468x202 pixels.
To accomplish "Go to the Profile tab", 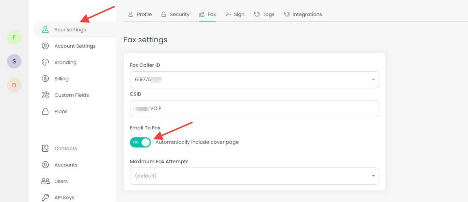I will coord(140,14).
